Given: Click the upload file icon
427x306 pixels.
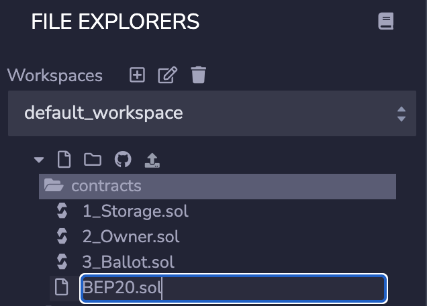Looking at the screenshot, I should pos(152,160).
